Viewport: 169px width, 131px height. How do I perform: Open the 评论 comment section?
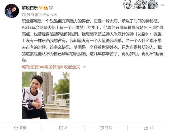click(x=106, y=128)
